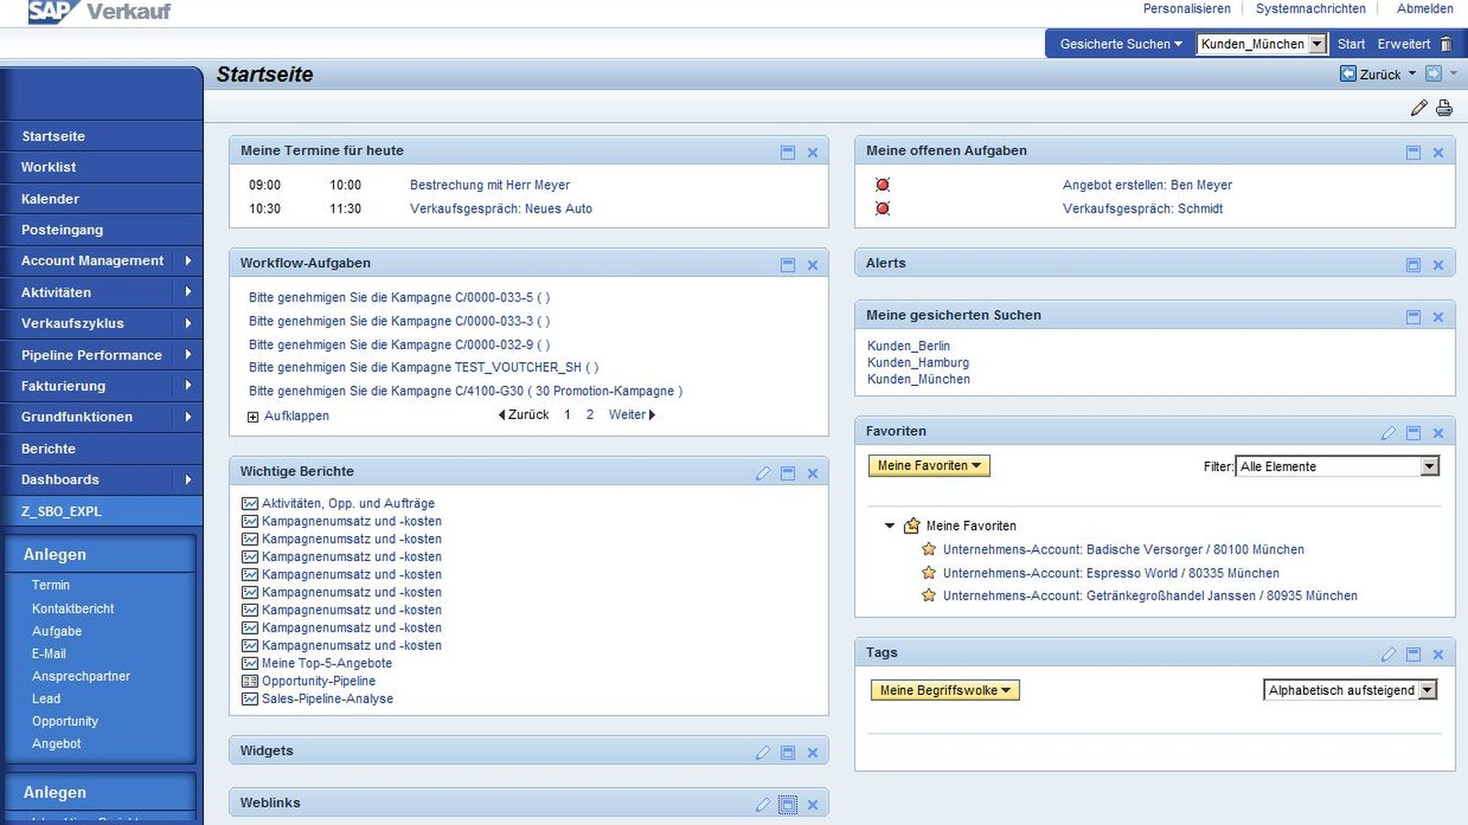This screenshot has height=825, width=1468.
Task: Click the collapse icon of Weblinks panel
Action: point(787,805)
